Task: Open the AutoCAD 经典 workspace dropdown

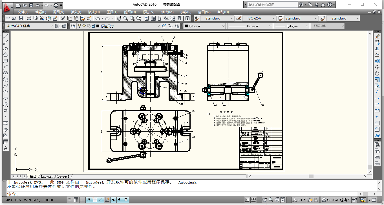Action: [x=52, y=26]
